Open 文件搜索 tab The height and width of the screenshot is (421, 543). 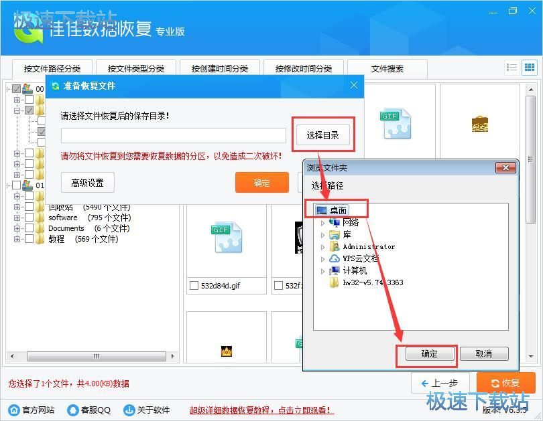click(x=387, y=68)
